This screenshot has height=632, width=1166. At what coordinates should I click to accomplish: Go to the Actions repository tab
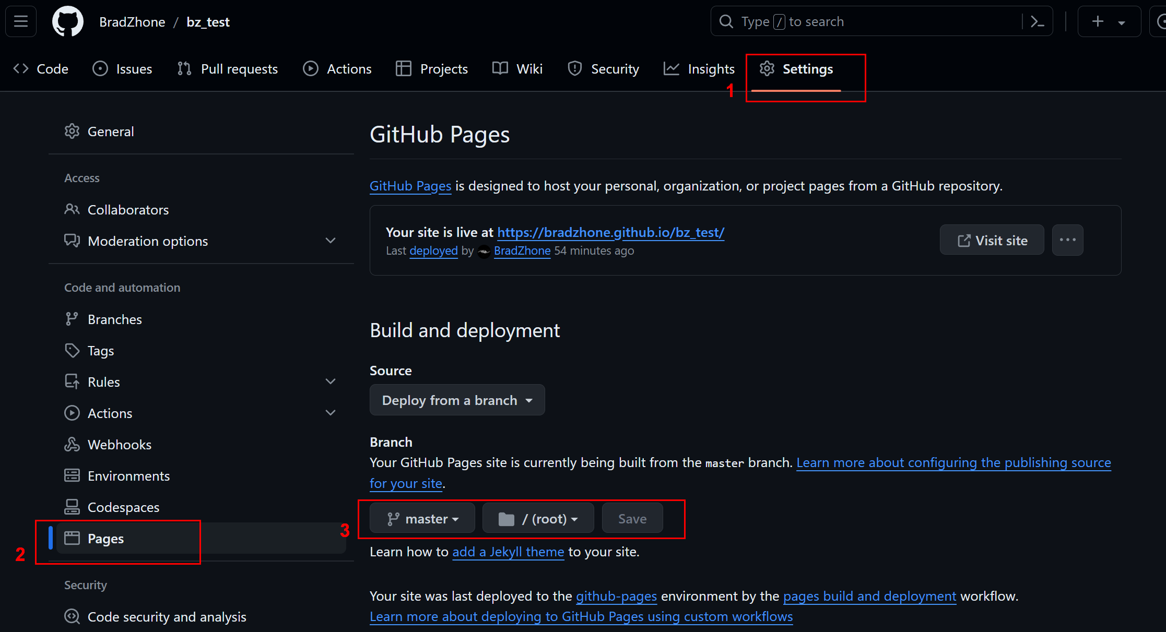click(x=337, y=69)
